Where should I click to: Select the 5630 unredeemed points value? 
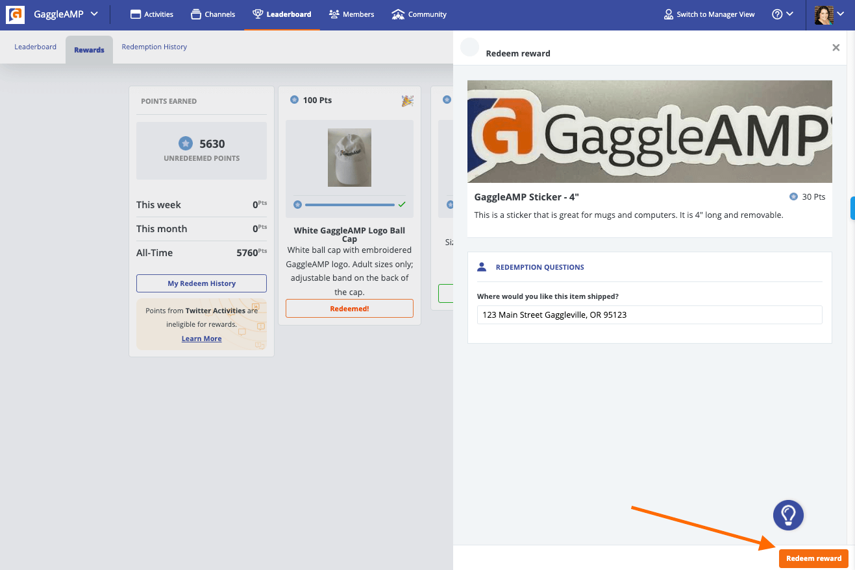coord(212,144)
